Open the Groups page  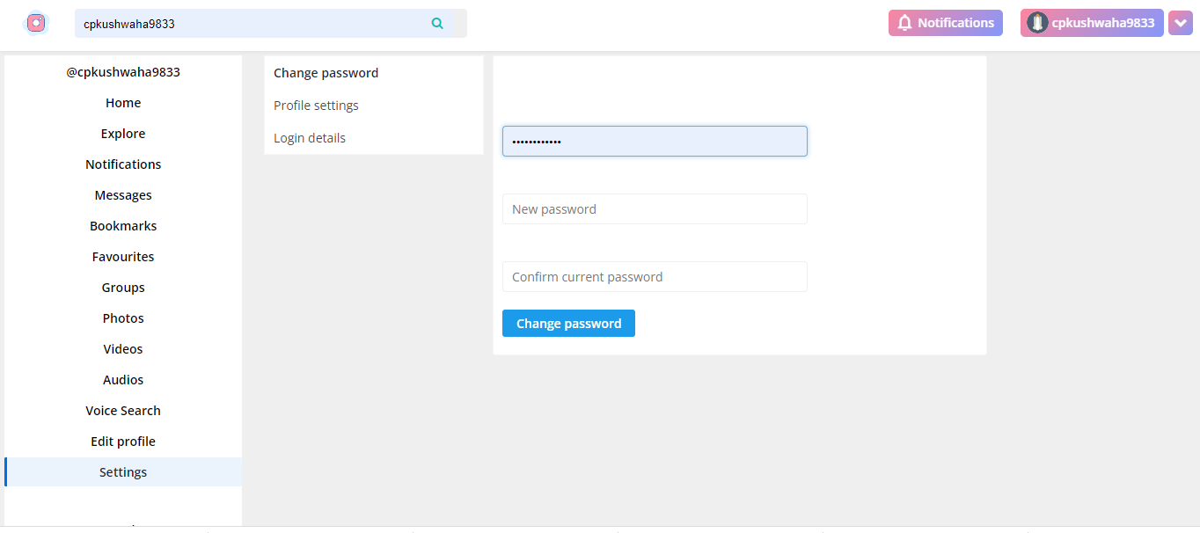(122, 287)
